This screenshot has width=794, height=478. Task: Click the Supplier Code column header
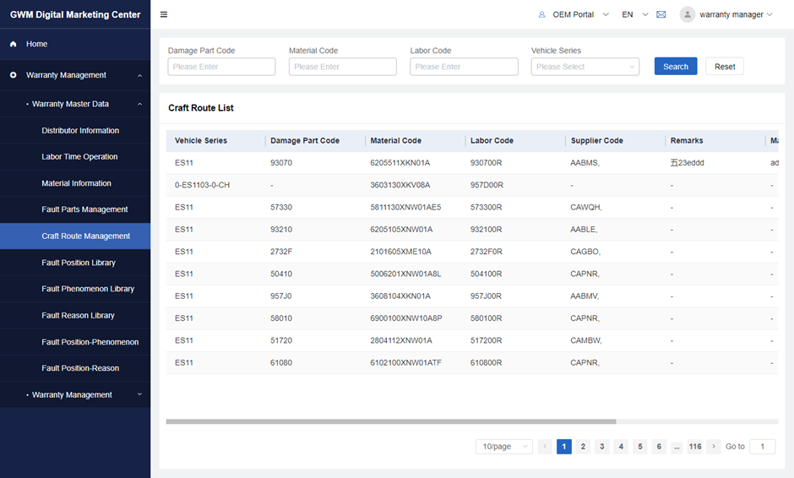click(x=596, y=141)
